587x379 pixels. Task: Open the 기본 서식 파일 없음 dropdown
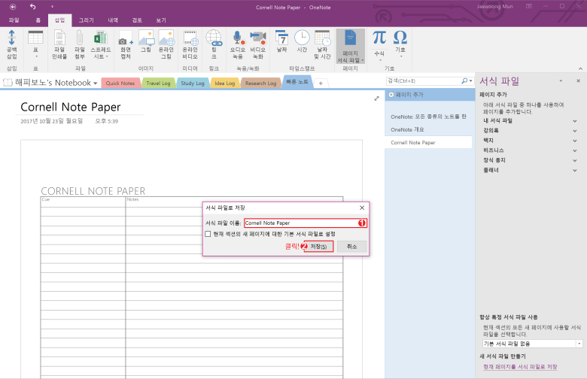click(579, 344)
